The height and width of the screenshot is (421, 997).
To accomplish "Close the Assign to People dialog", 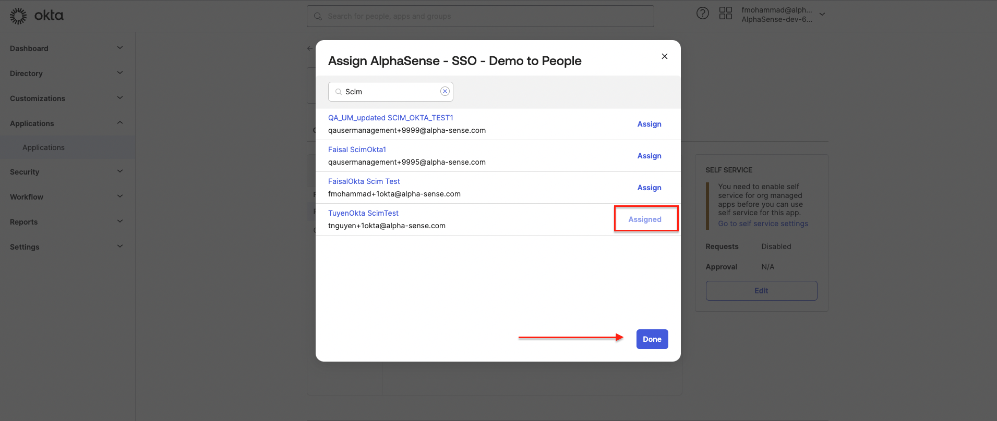I will tap(665, 56).
